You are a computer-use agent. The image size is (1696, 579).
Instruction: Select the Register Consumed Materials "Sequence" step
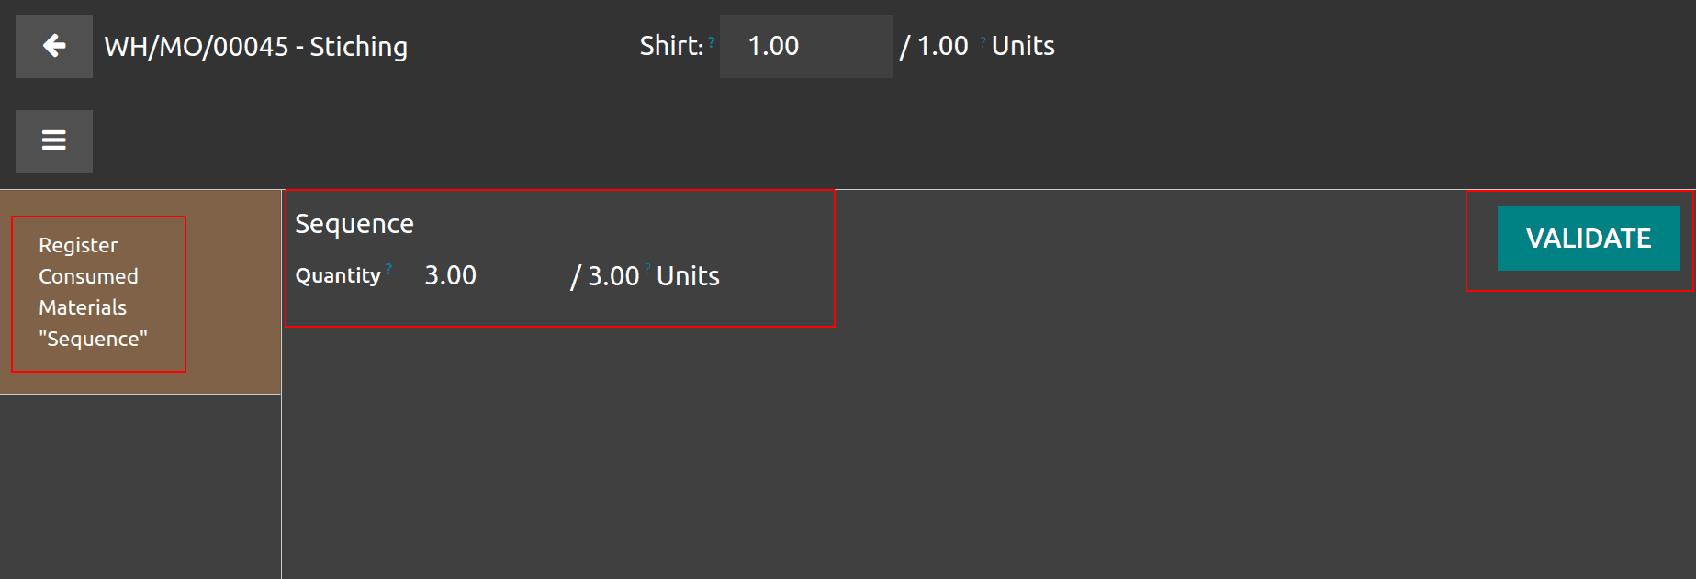pyautogui.click(x=98, y=293)
